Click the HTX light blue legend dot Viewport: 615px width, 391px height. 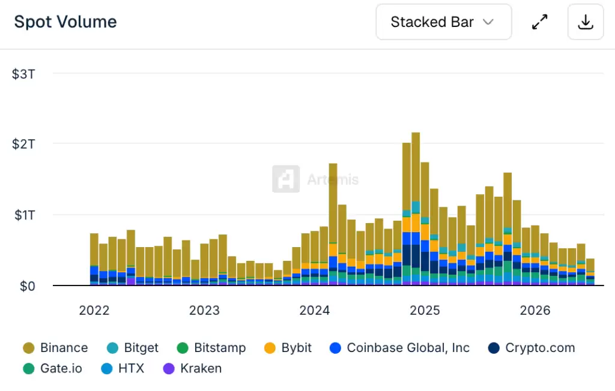(107, 369)
